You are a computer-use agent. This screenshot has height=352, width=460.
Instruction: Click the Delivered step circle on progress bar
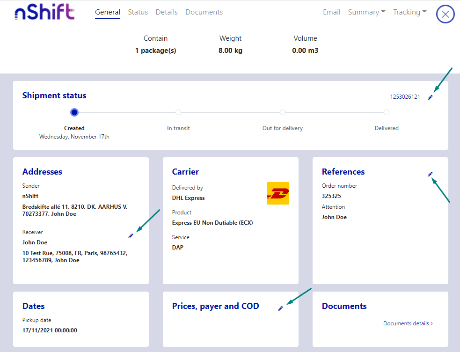387,112
